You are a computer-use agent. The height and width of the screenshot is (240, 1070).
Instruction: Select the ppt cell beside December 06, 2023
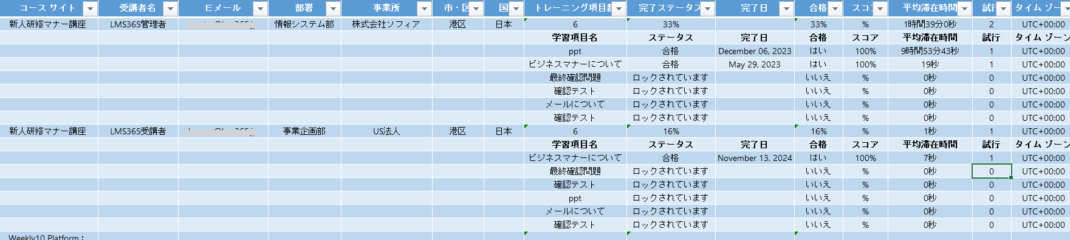(x=575, y=51)
